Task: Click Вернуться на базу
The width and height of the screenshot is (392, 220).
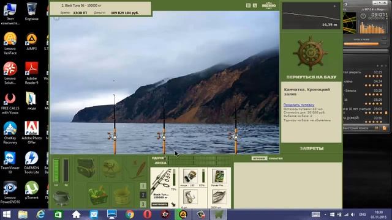Action: click(311, 77)
